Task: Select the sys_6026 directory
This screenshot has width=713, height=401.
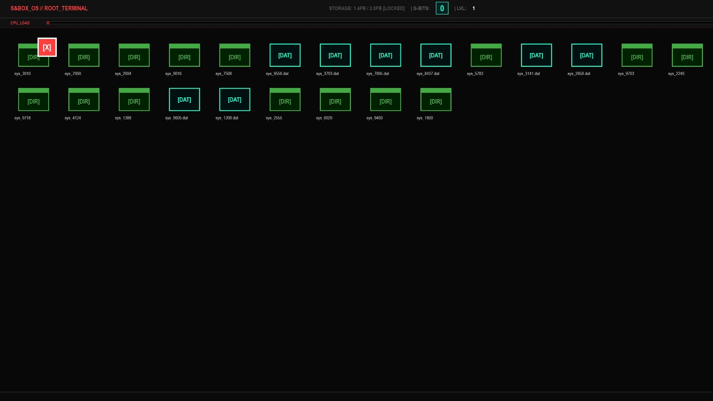Action: pyautogui.click(x=335, y=100)
